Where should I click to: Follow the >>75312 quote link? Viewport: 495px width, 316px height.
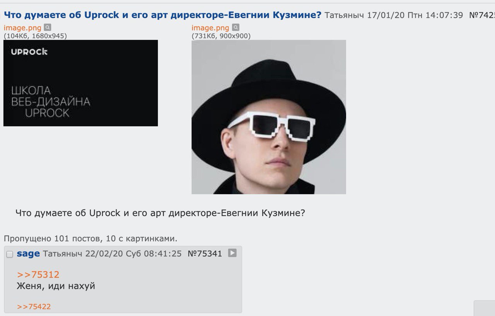point(38,275)
